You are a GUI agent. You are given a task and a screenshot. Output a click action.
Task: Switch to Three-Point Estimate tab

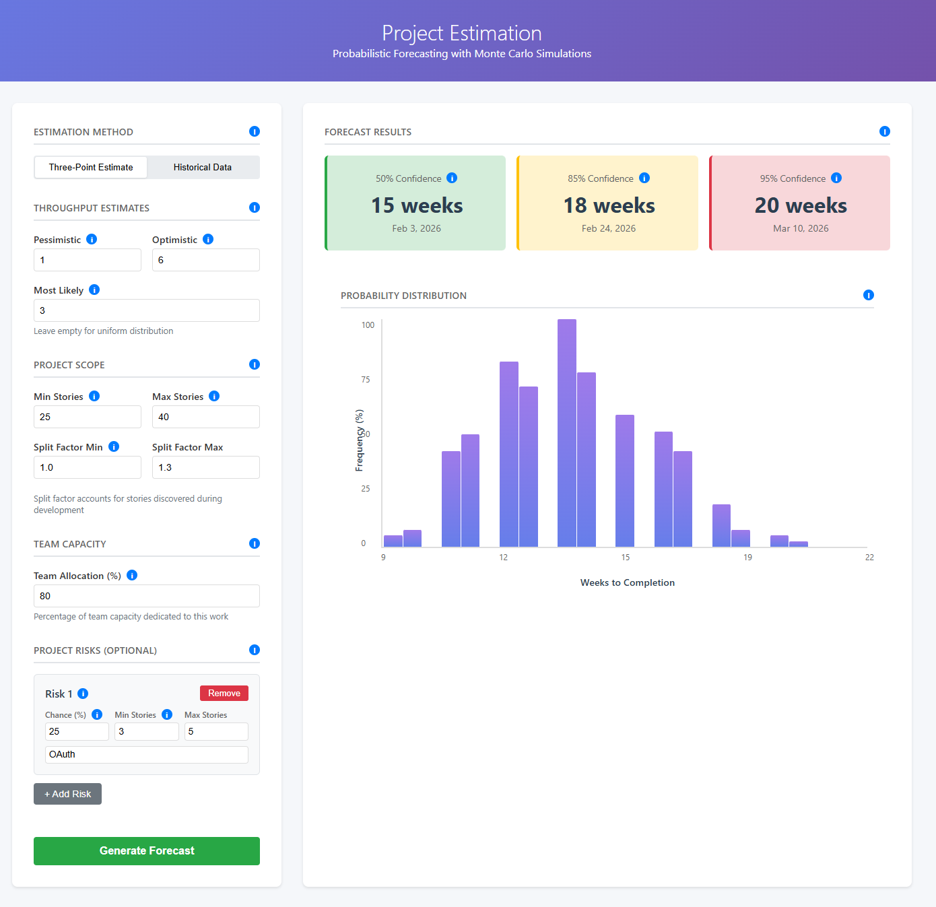pyautogui.click(x=91, y=167)
